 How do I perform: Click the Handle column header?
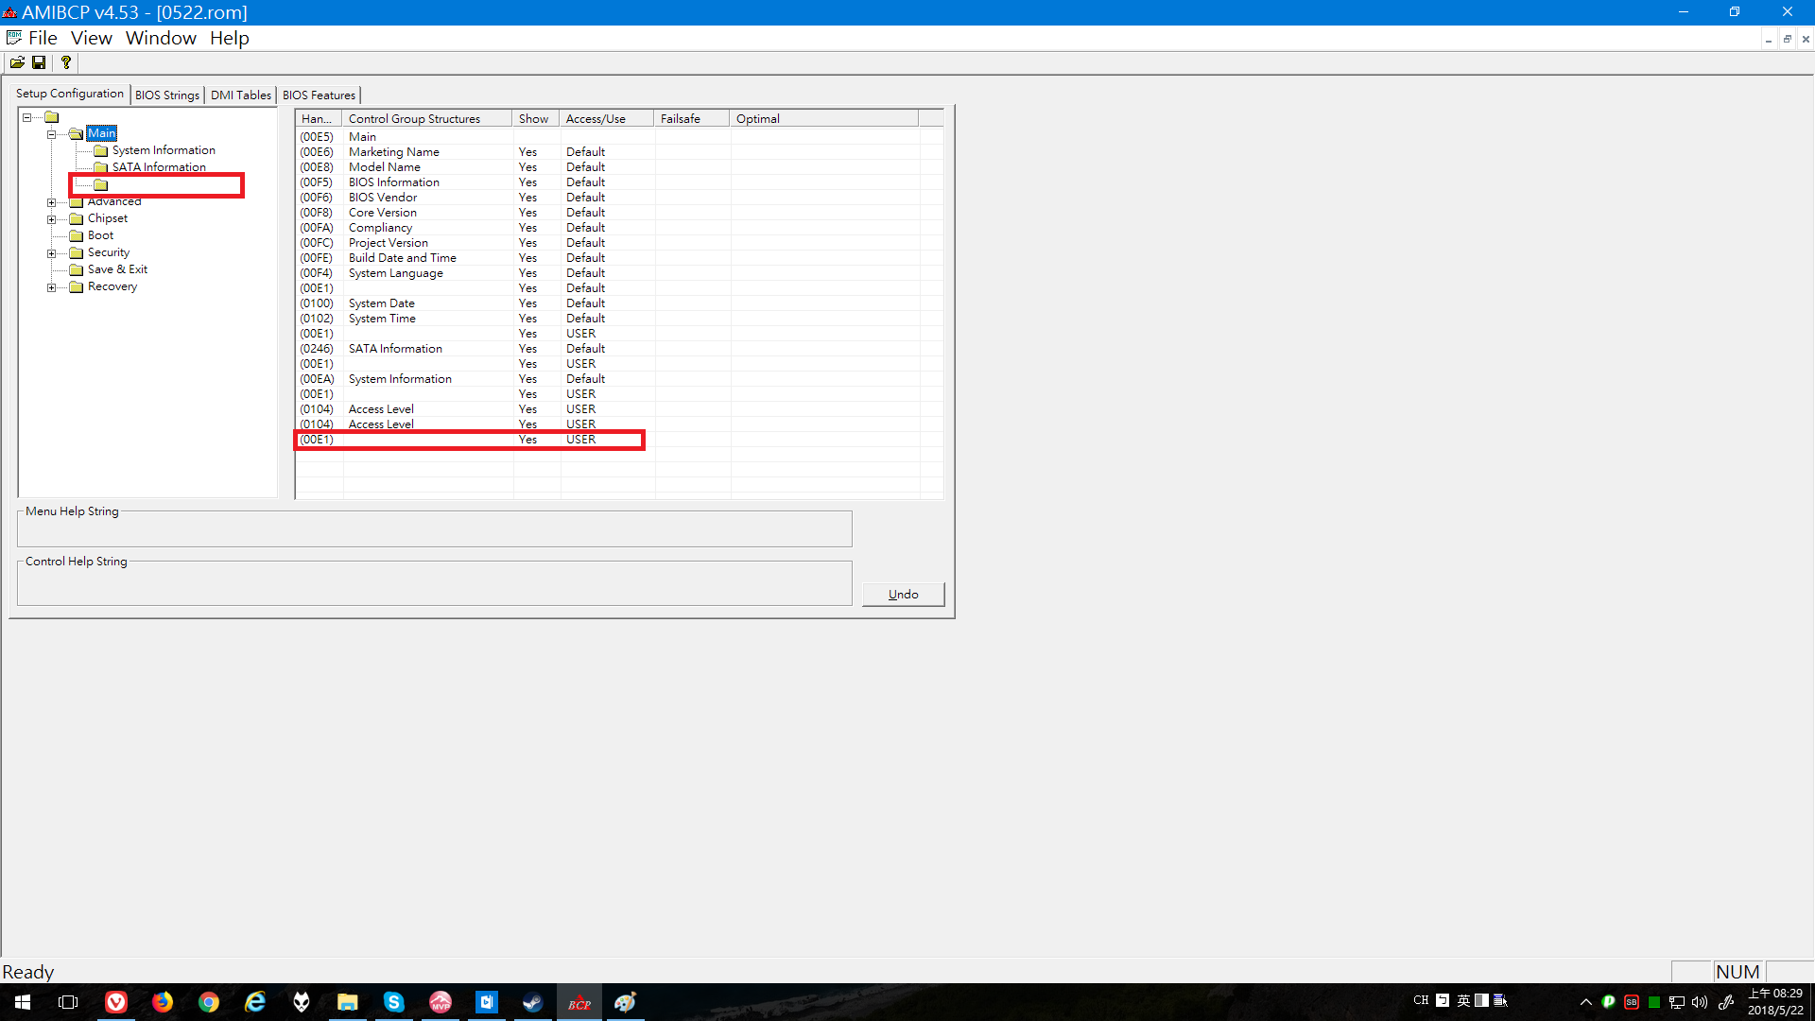click(x=320, y=118)
